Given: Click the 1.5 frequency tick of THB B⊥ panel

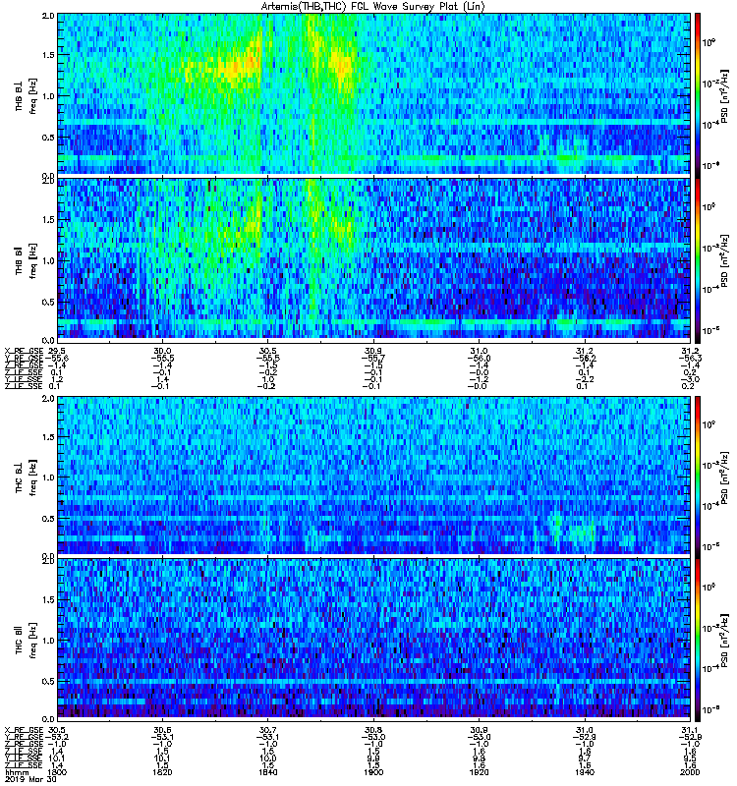Looking at the screenshot, I should tap(48, 55).
